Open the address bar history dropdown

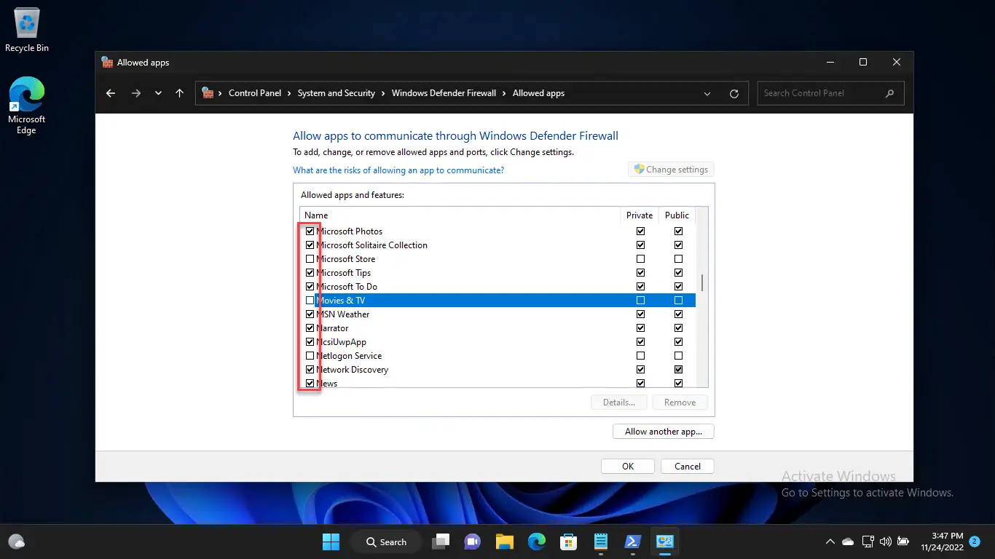(707, 93)
